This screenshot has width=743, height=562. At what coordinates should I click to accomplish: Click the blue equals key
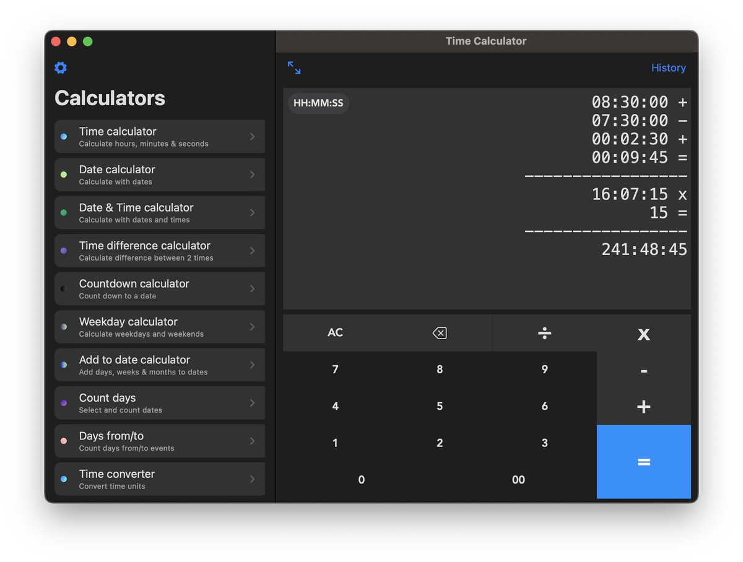(644, 462)
